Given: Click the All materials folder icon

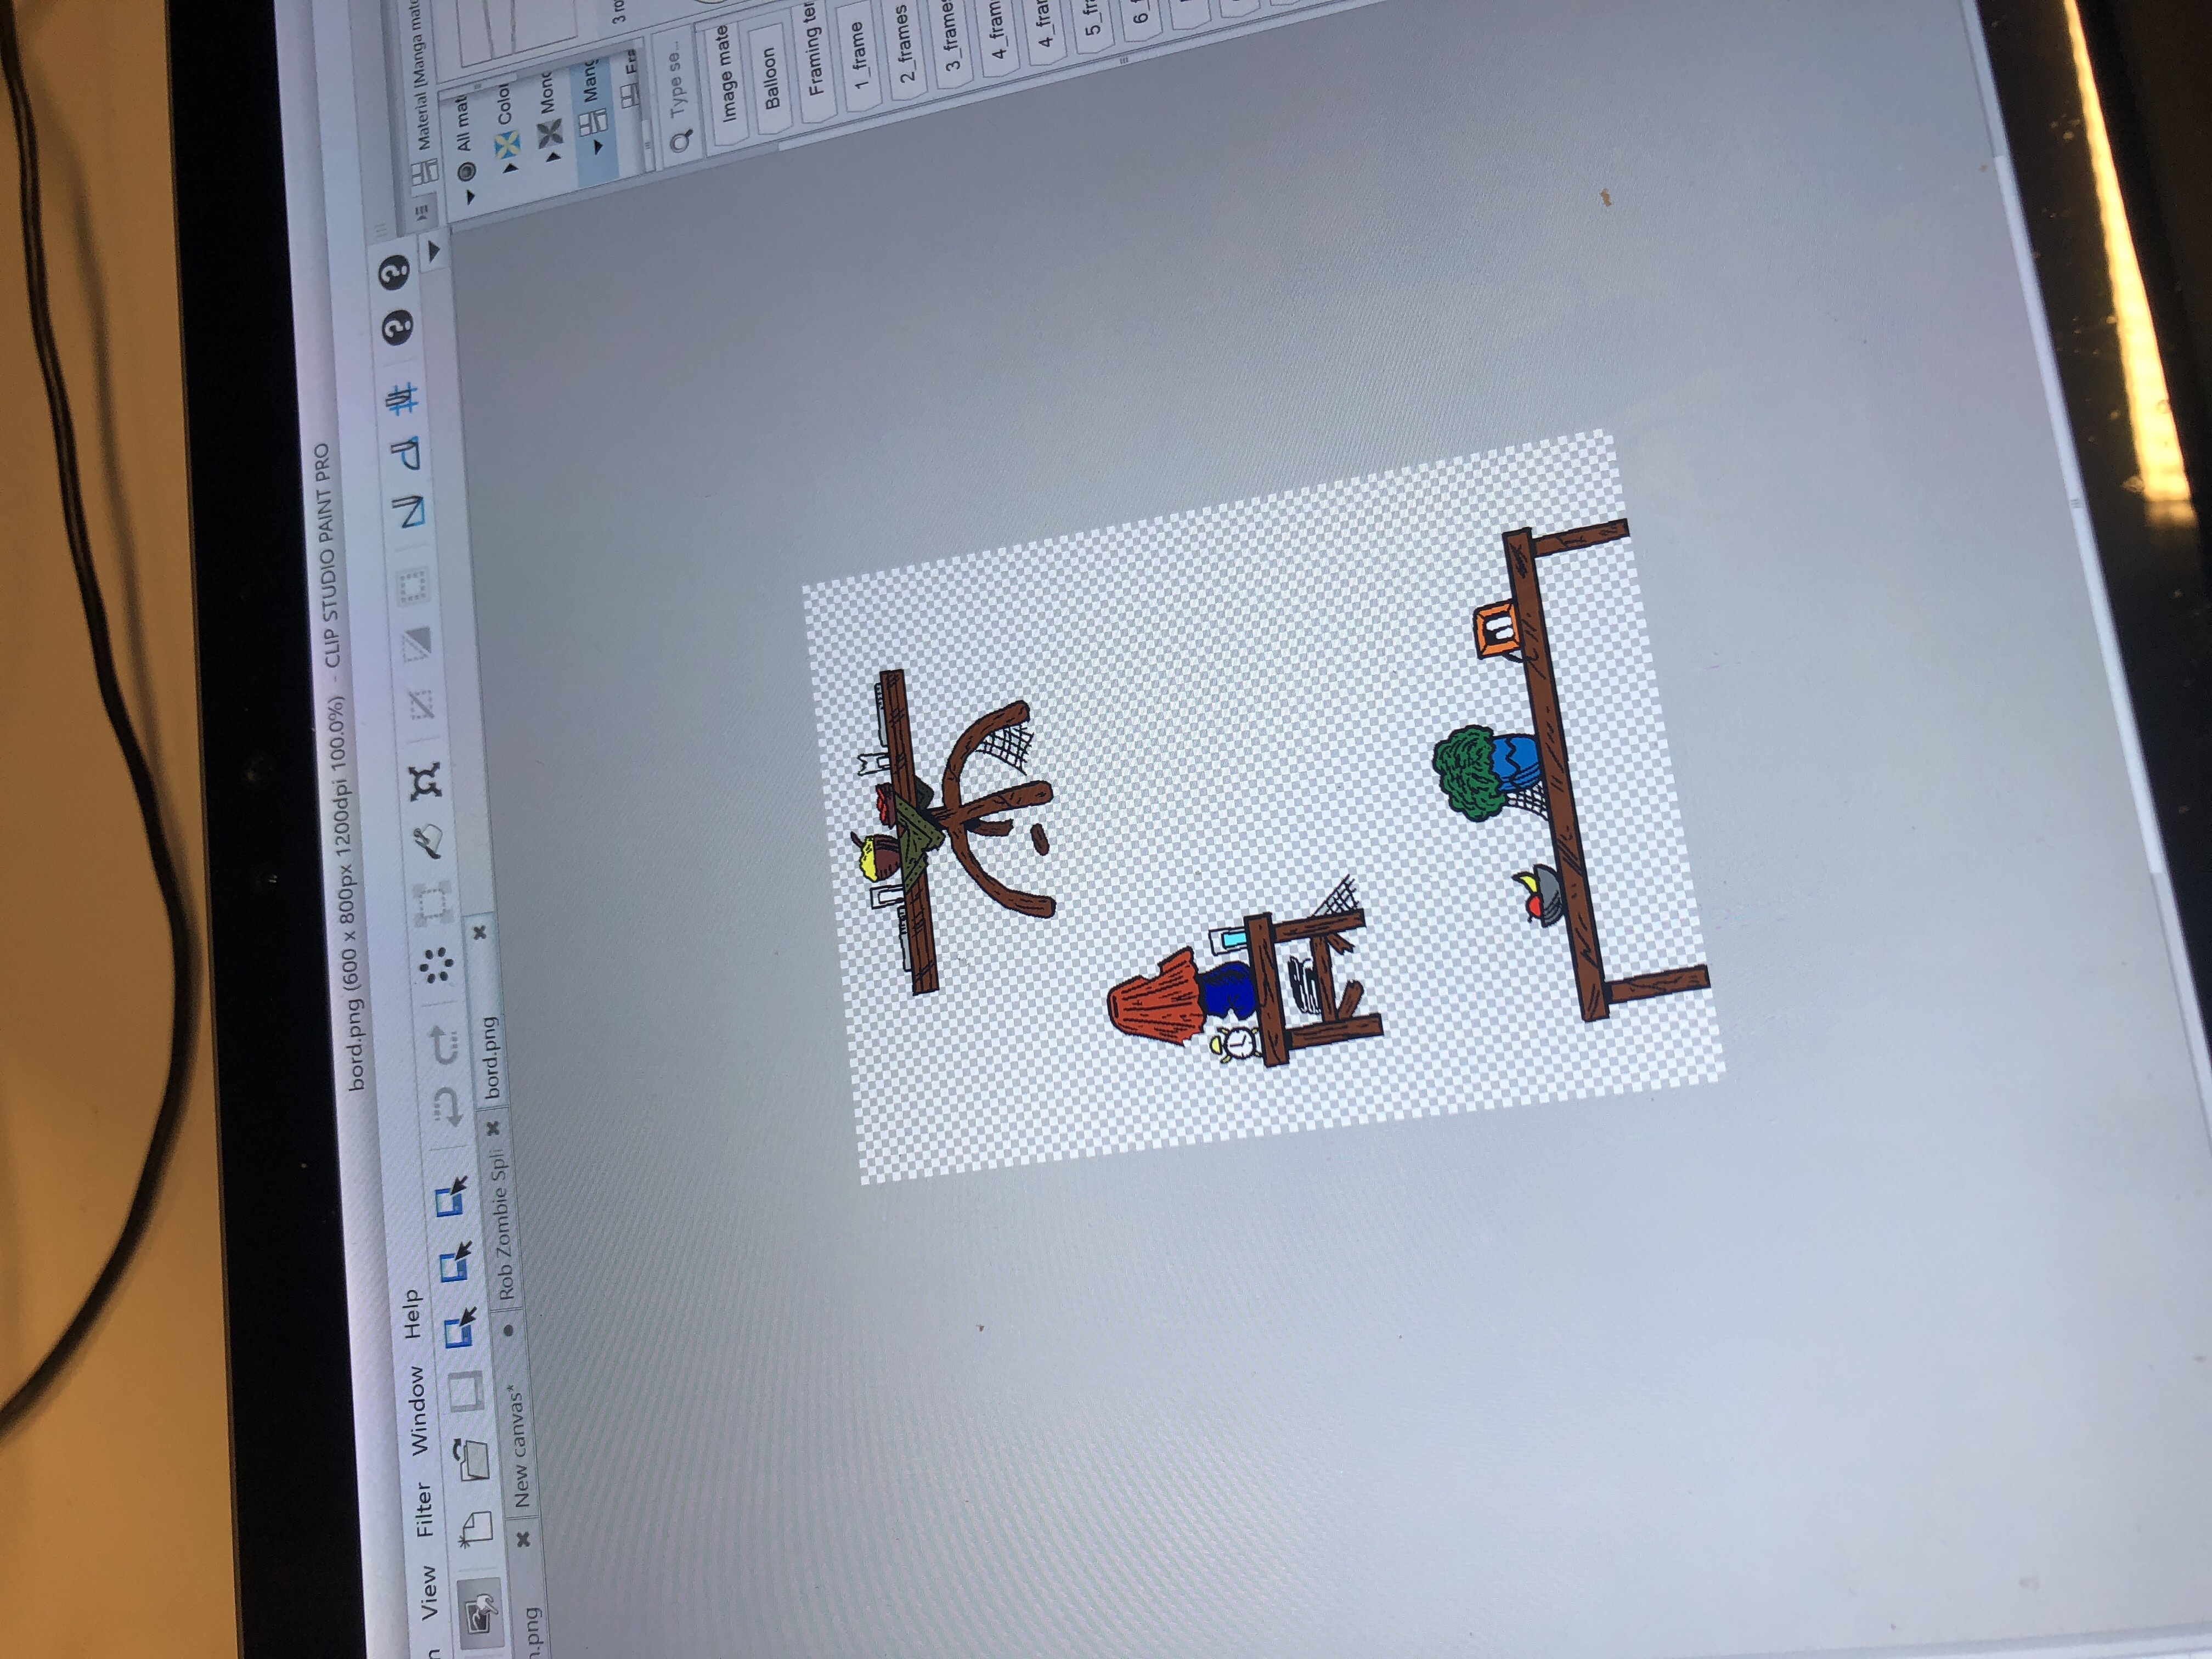Looking at the screenshot, I should 466,171.
